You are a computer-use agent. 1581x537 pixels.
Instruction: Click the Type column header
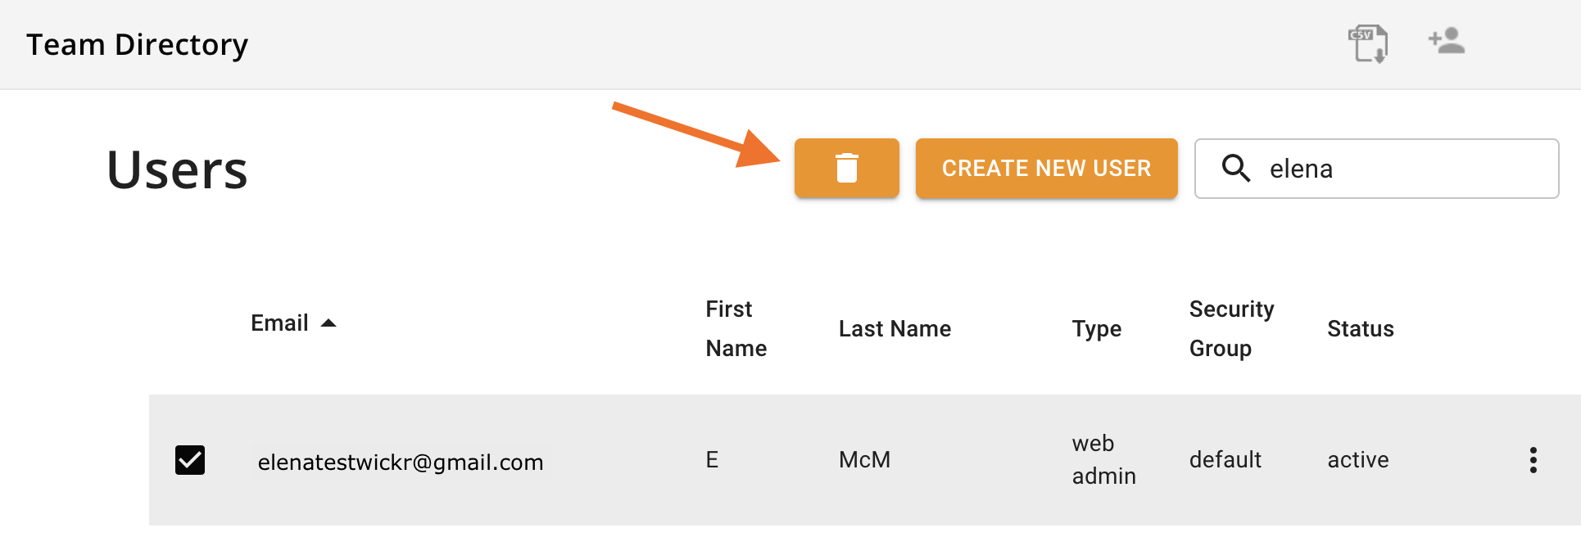click(x=1097, y=329)
